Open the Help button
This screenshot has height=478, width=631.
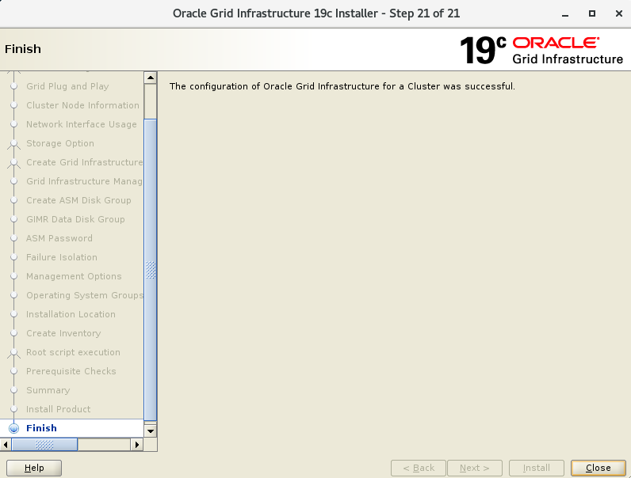point(34,468)
